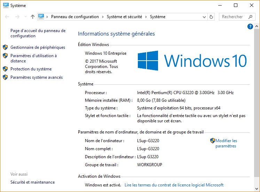Expand the address bar history dropdown
The image size is (260, 192).
point(204,17)
